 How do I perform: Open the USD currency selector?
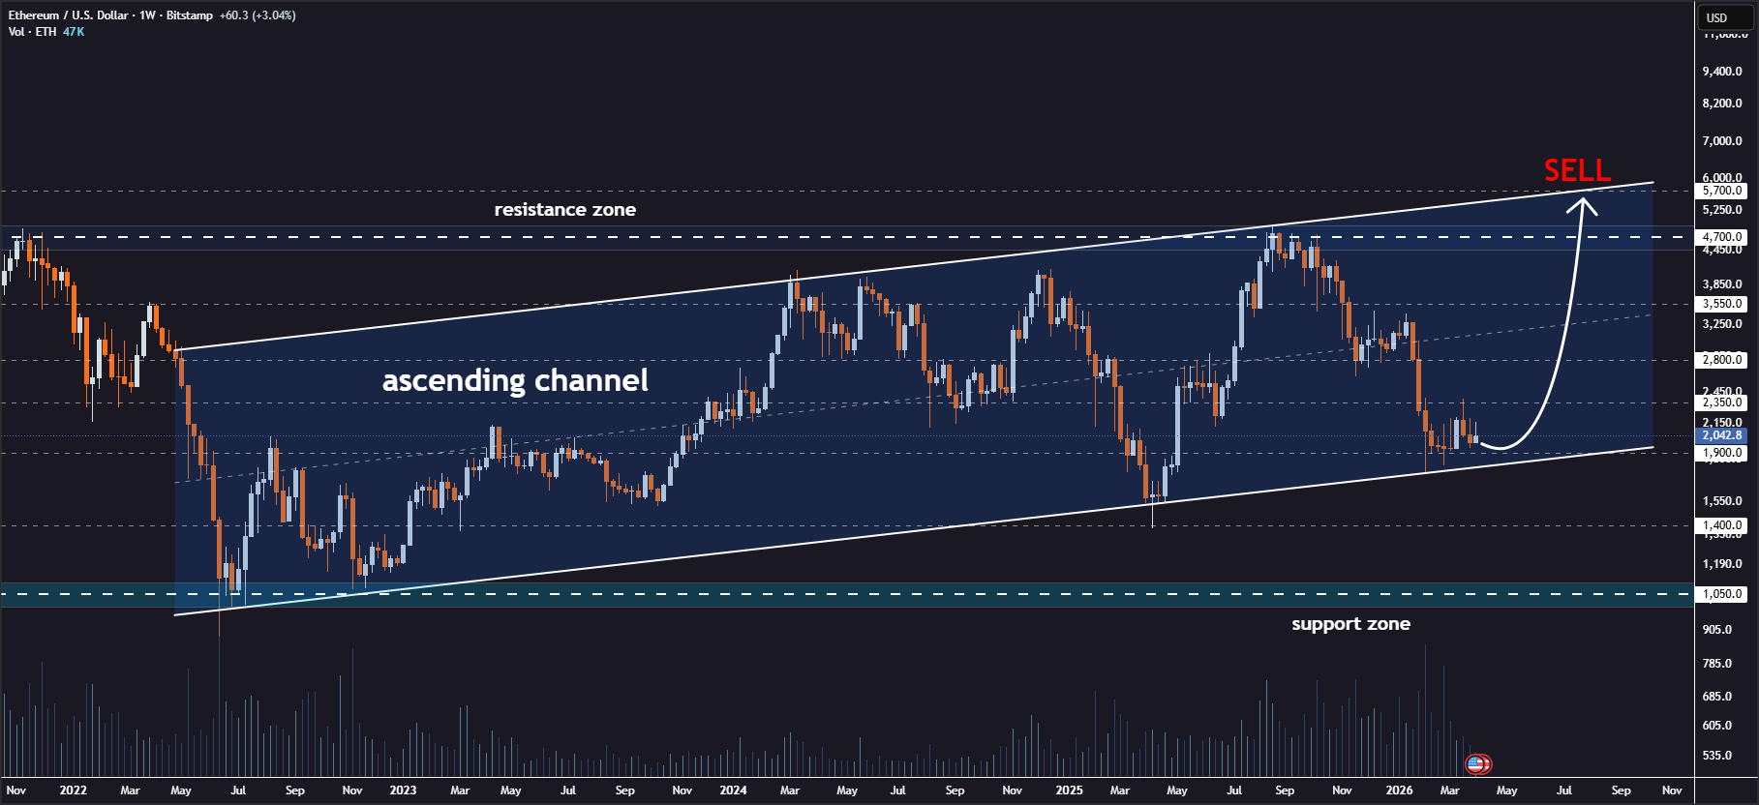coord(1716,17)
